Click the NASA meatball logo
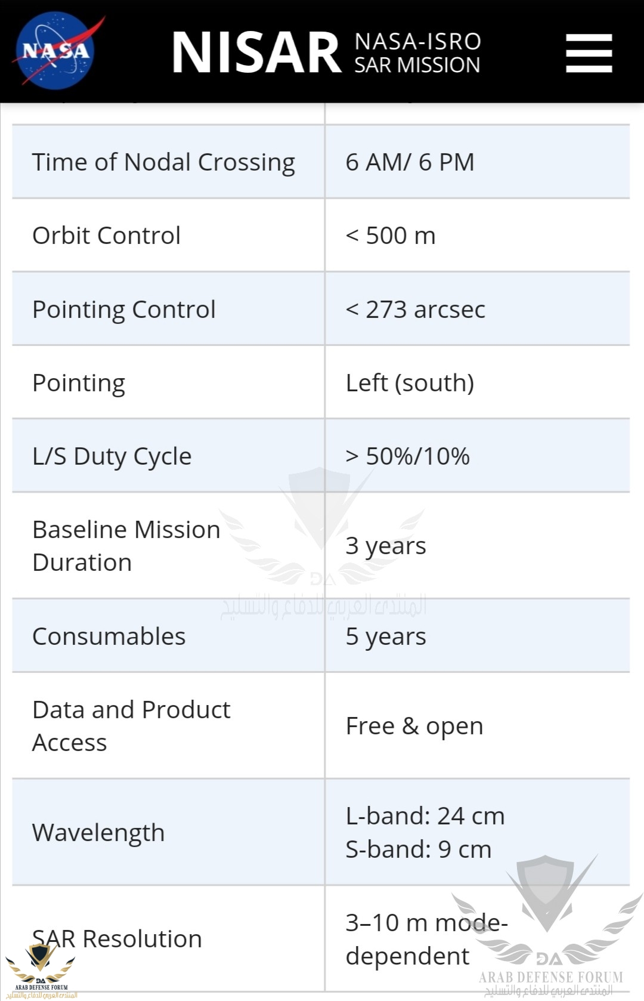This screenshot has width=644, height=1001. 58,51
